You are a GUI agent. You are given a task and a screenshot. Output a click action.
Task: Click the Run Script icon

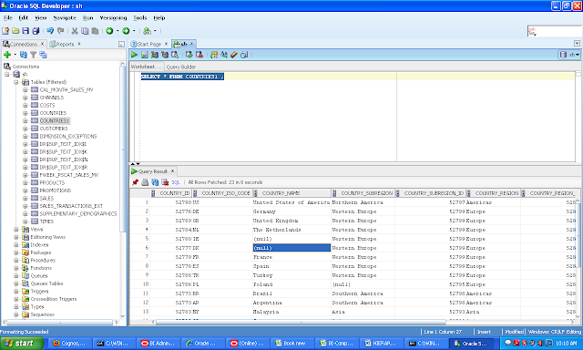click(x=144, y=55)
